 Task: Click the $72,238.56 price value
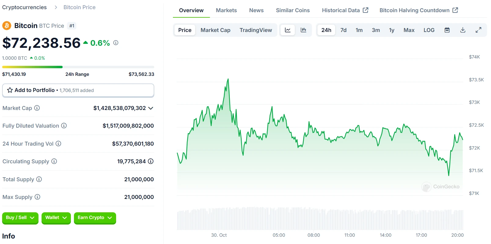42,43
